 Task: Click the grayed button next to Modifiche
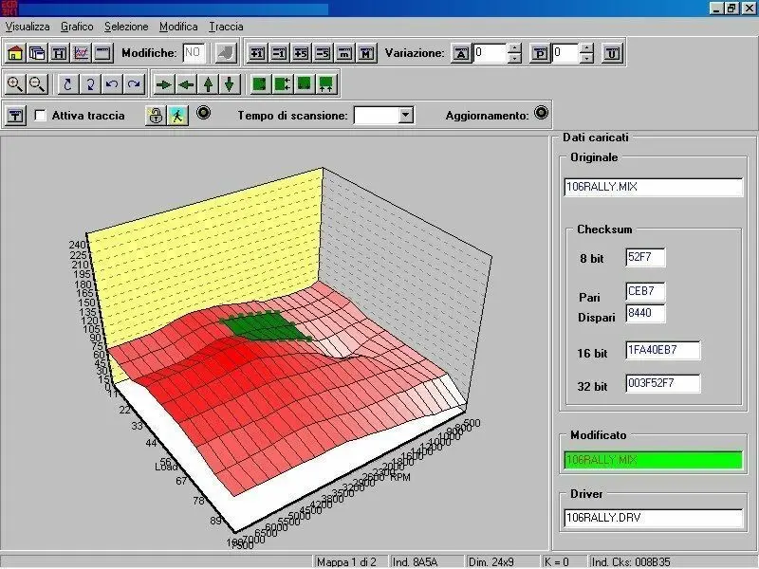pyautogui.click(x=226, y=53)
